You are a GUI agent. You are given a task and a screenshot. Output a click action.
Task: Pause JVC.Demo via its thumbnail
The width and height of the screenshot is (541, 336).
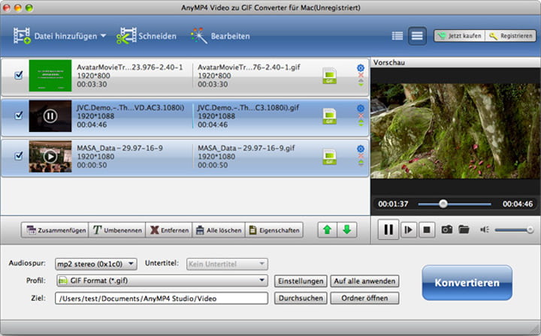[x=50, y=116]
